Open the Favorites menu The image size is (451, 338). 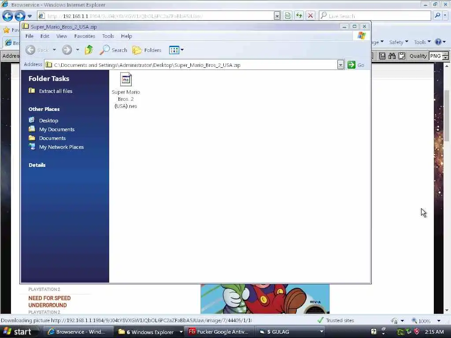click(85, 36)
